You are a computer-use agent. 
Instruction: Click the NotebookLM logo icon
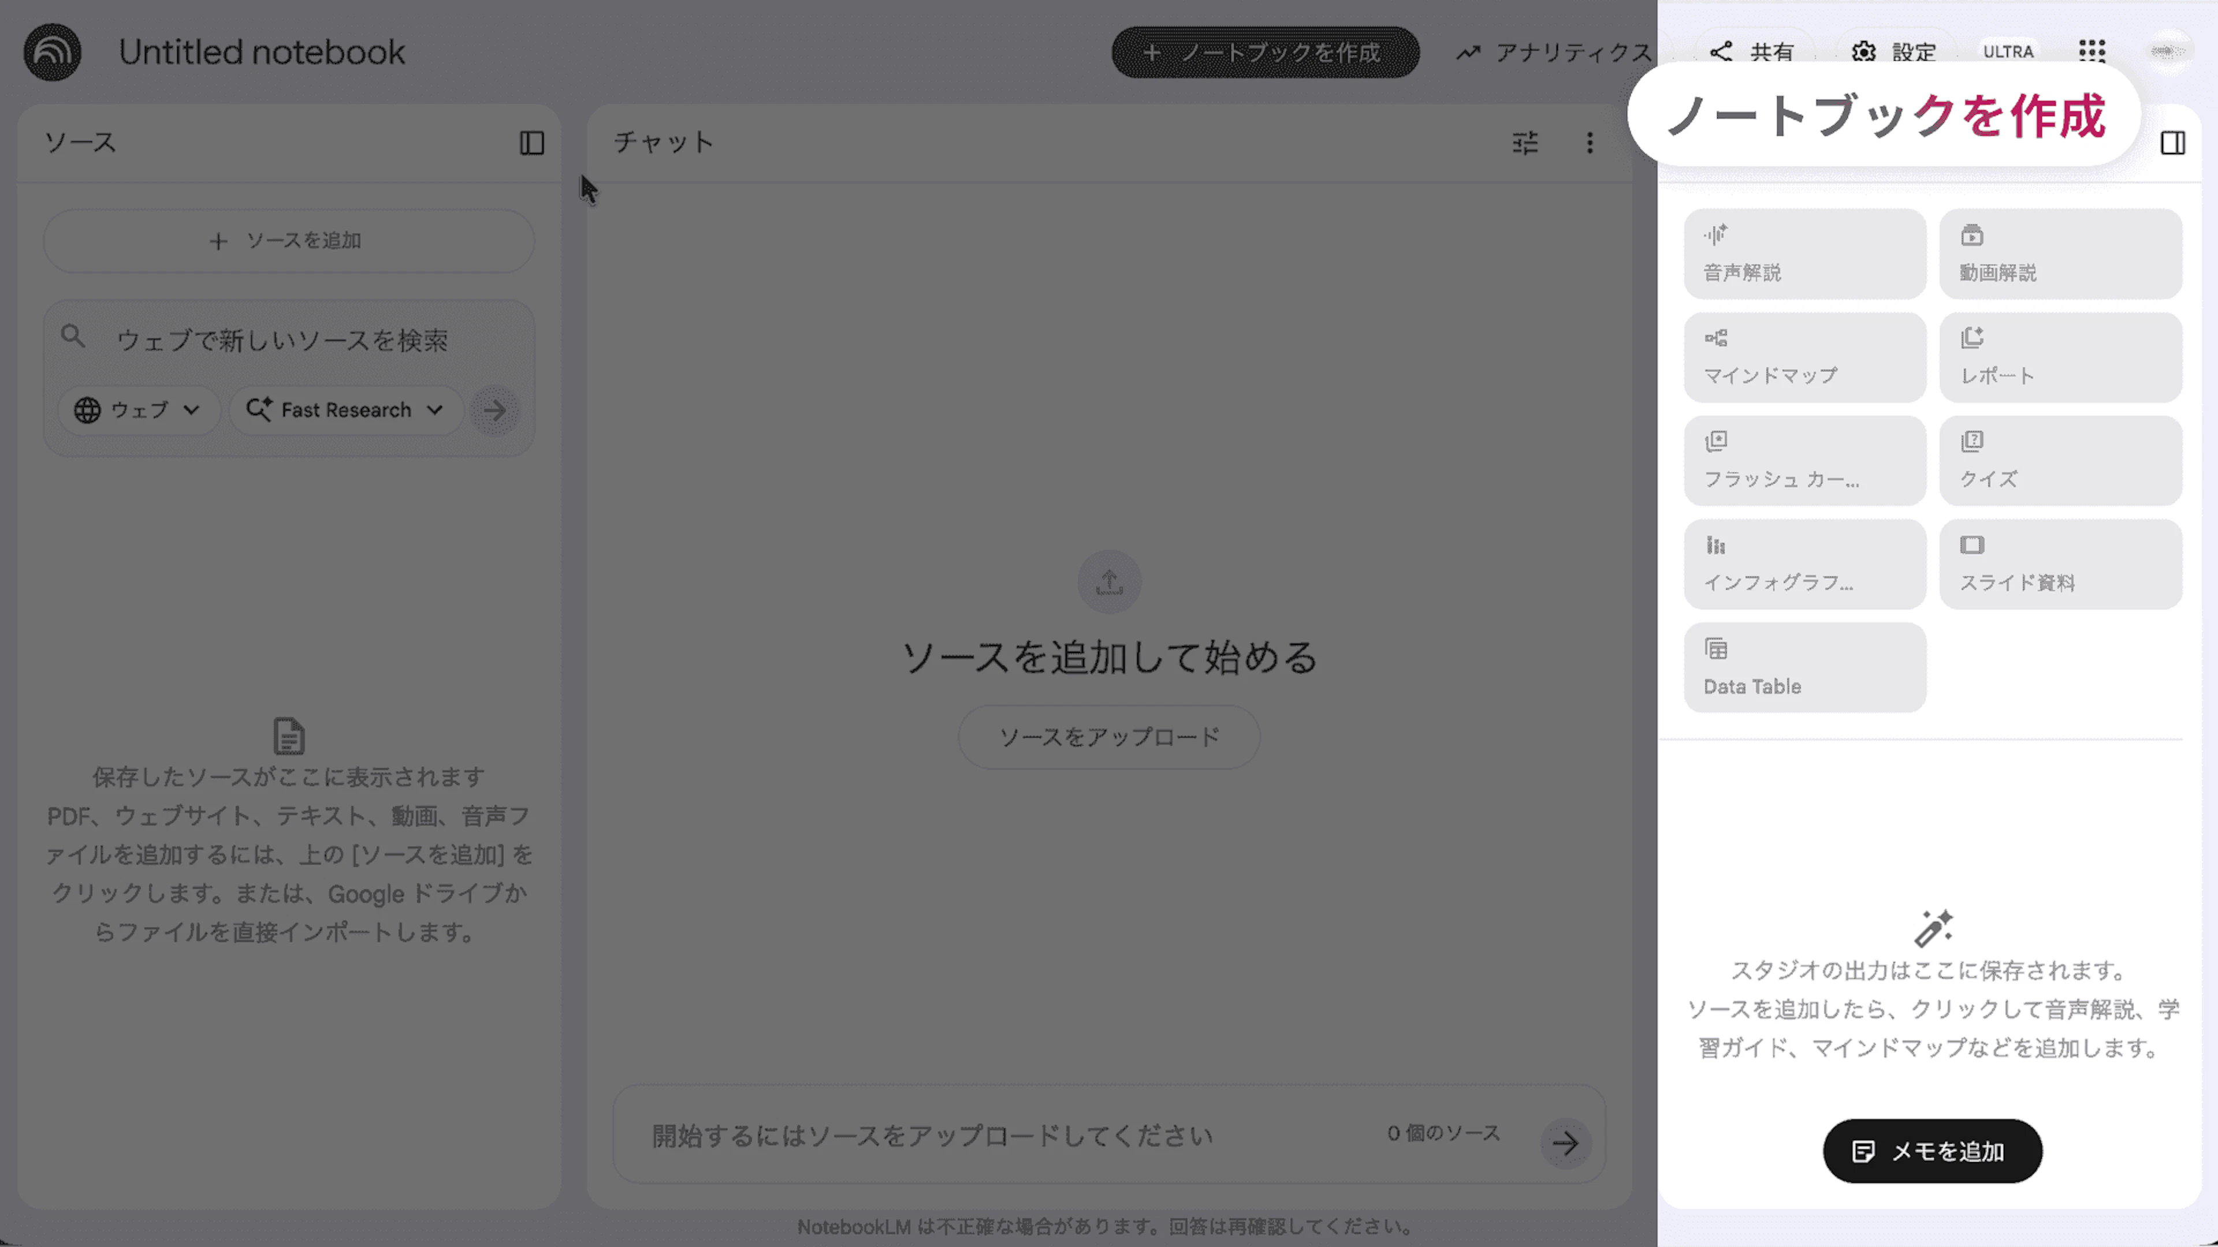pyautogui.click(x=53, y=53)
